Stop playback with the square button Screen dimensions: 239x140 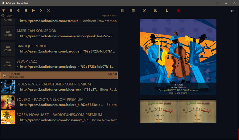coord(11,11)
